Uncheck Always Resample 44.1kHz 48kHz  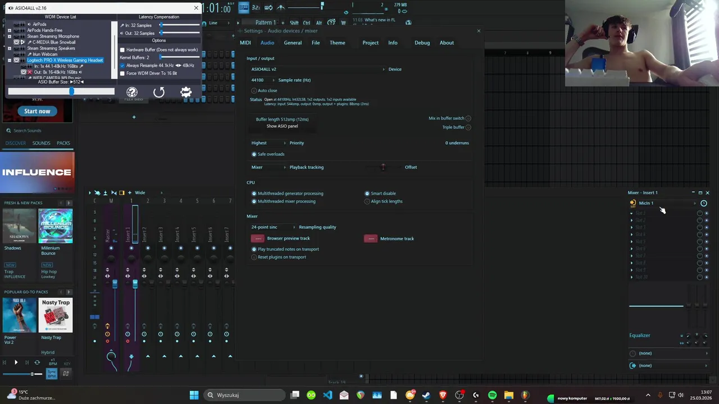coord(122,66)
